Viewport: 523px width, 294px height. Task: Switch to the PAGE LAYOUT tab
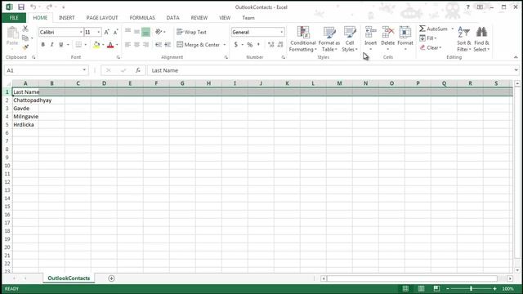coord(102,18)
